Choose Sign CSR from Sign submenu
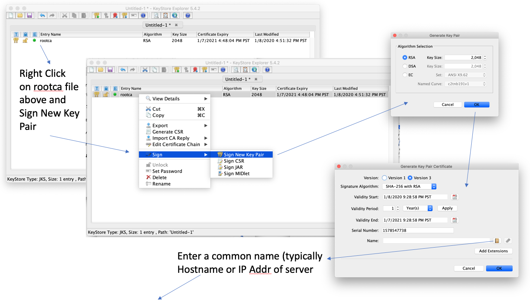 coord(242,161)
